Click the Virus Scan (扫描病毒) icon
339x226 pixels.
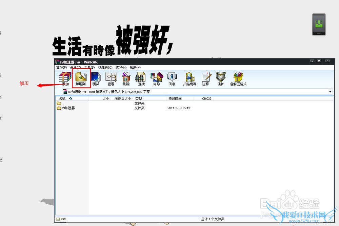pos(190,79)
